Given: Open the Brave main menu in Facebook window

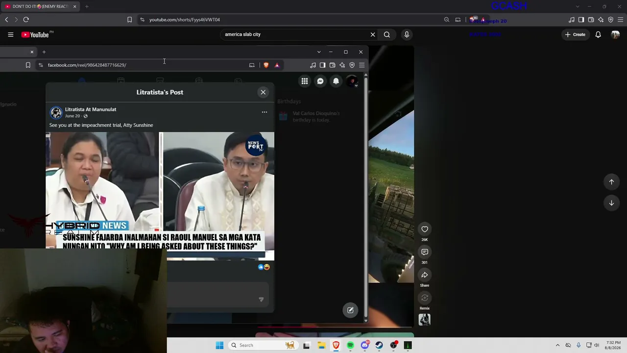Looking at the screenshot, I should click(x=362, y=65).
